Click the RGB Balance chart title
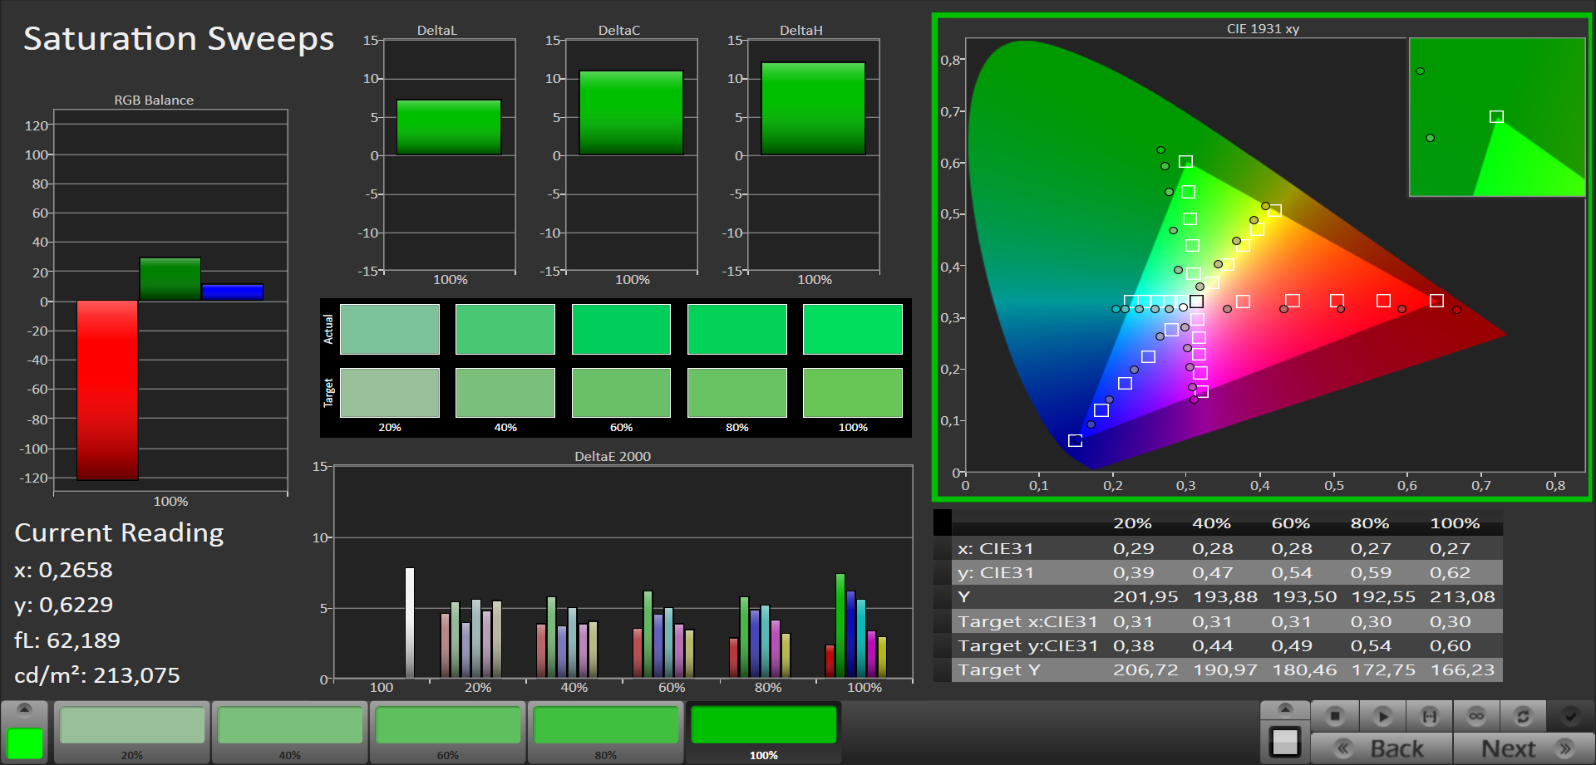The height and width of the screenshot is (765, 1596). click(154, 101)
